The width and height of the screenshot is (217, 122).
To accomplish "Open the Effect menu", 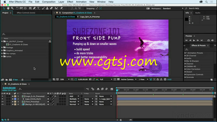I will point(70,2).
